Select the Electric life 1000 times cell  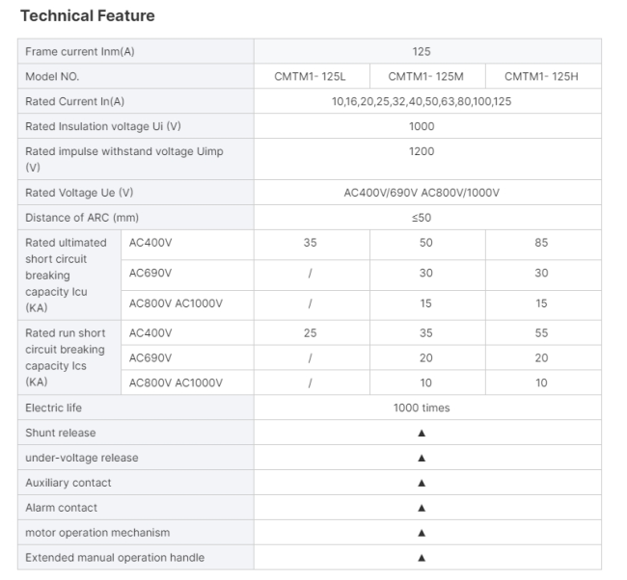pyautogui.click(x=422, y=408)
